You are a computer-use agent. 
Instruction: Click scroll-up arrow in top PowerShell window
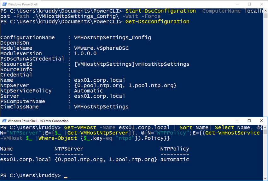[x=265, y=11]
